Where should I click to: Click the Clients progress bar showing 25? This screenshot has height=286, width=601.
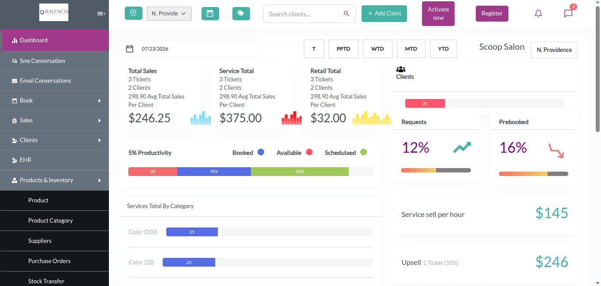[485, 103]
